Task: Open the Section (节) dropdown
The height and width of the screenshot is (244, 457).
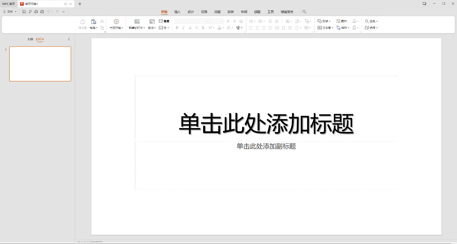Action: coord(164,28)
